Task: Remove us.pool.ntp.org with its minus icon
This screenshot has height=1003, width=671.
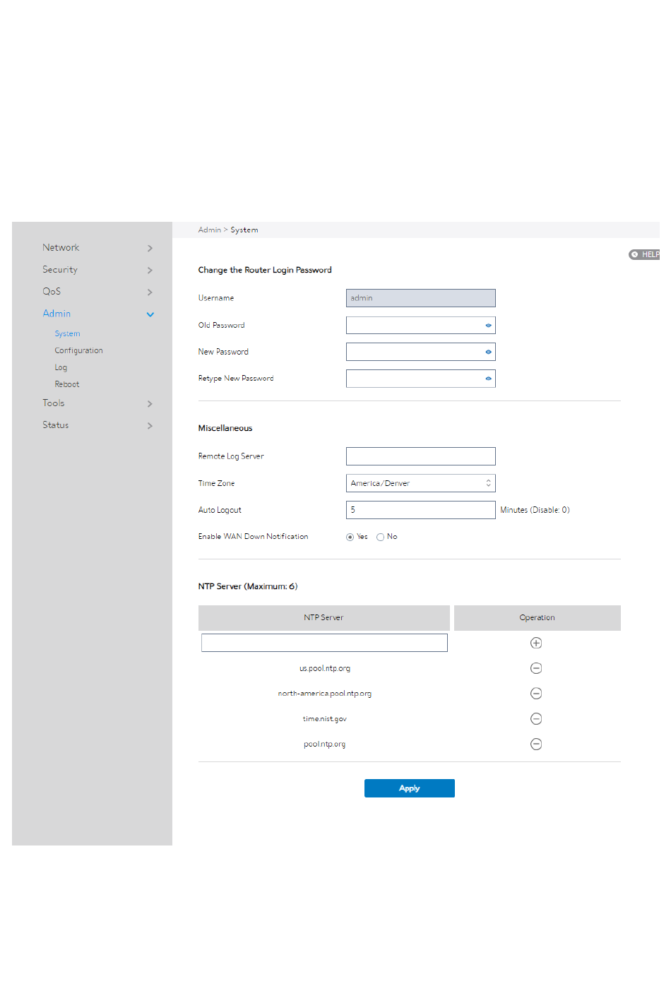Action: 536,668
